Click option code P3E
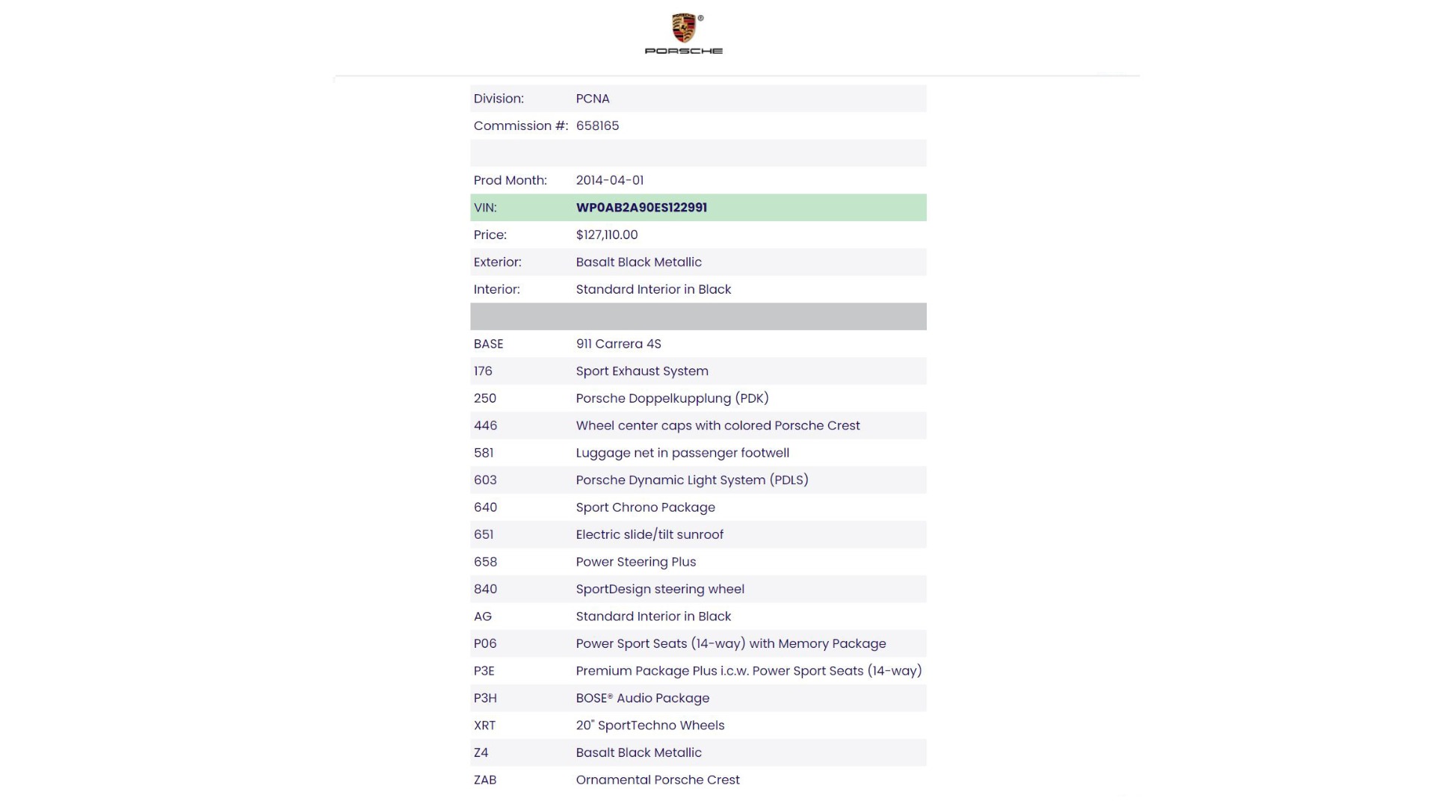 coord(484,671)
